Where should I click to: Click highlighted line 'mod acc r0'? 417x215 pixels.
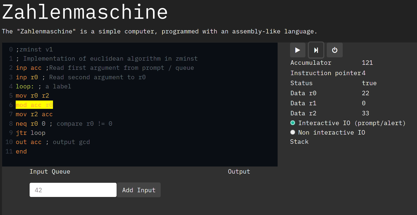click(x=34, y=105)
